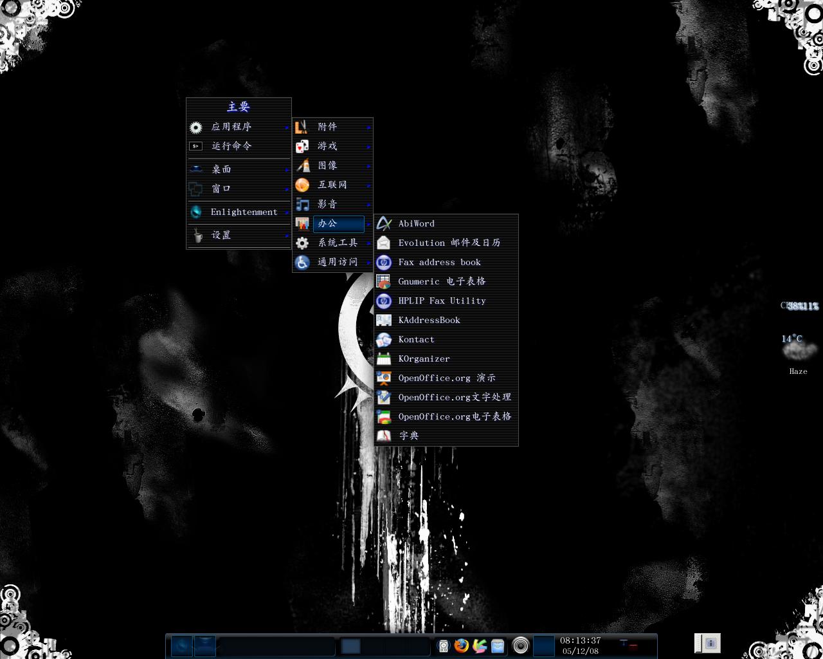Click the network indicator beside the clock
823x659 pixels.
pyautogui.click(x=628, y=644)
